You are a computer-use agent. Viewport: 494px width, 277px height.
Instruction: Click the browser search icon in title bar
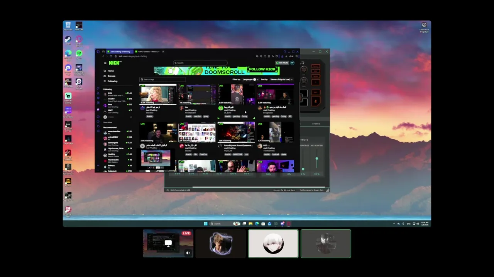coord(285,52)
